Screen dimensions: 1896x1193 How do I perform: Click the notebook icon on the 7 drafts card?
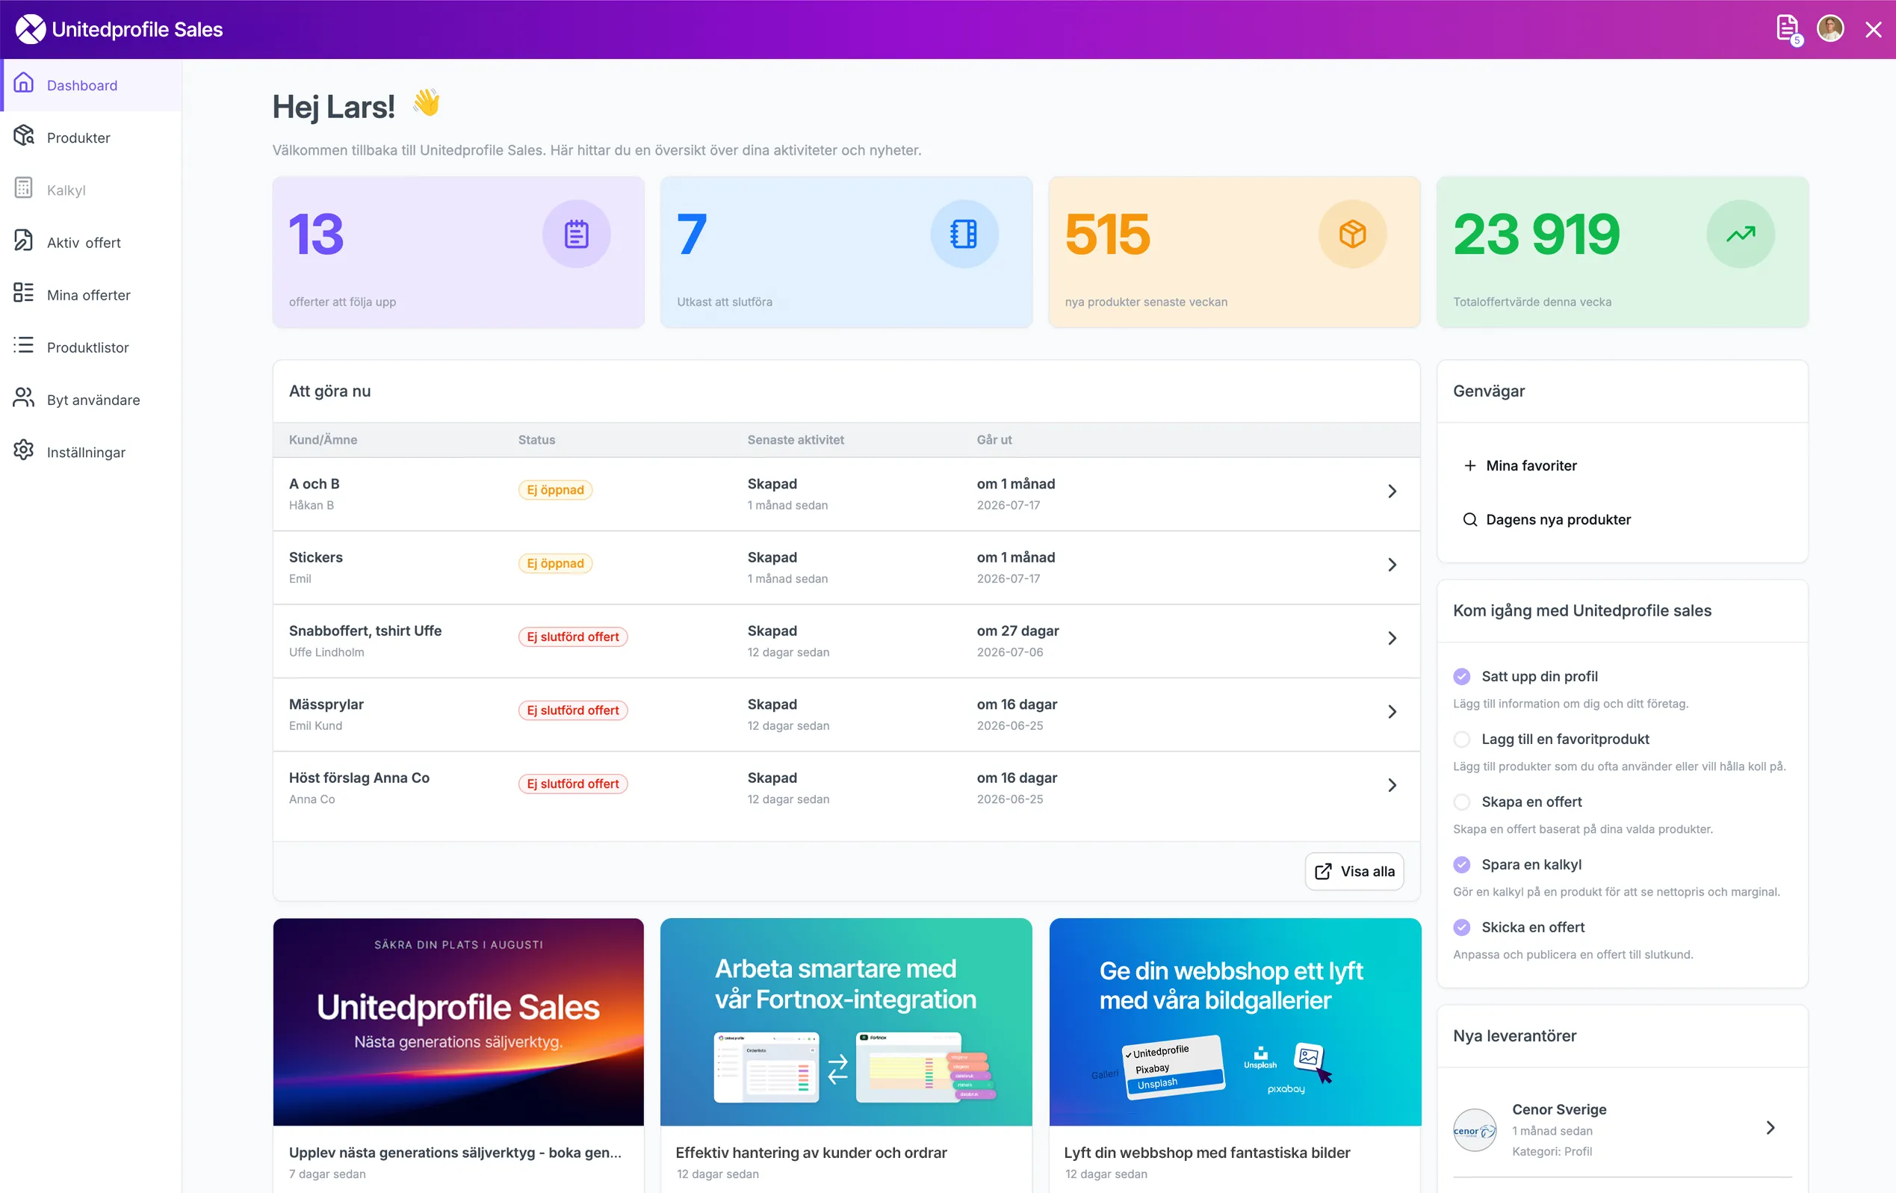[964, 234]
